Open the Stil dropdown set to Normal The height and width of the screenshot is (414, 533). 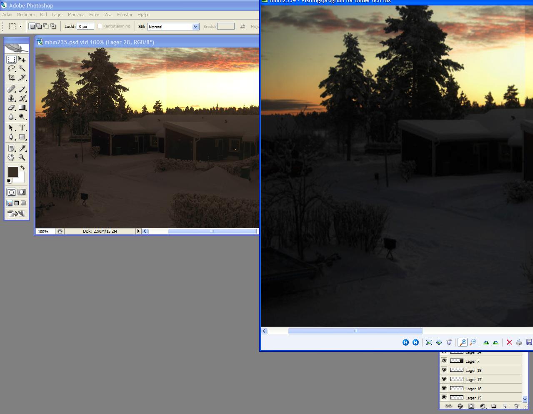173,27
